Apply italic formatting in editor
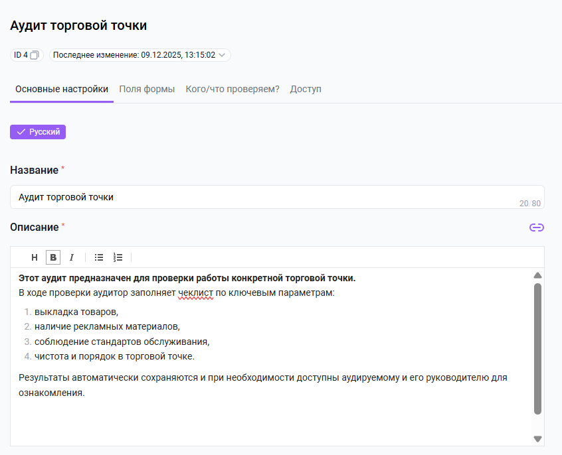Image resolution: width=562 pixels, height=455 pixels. click(x=72, y=257)
